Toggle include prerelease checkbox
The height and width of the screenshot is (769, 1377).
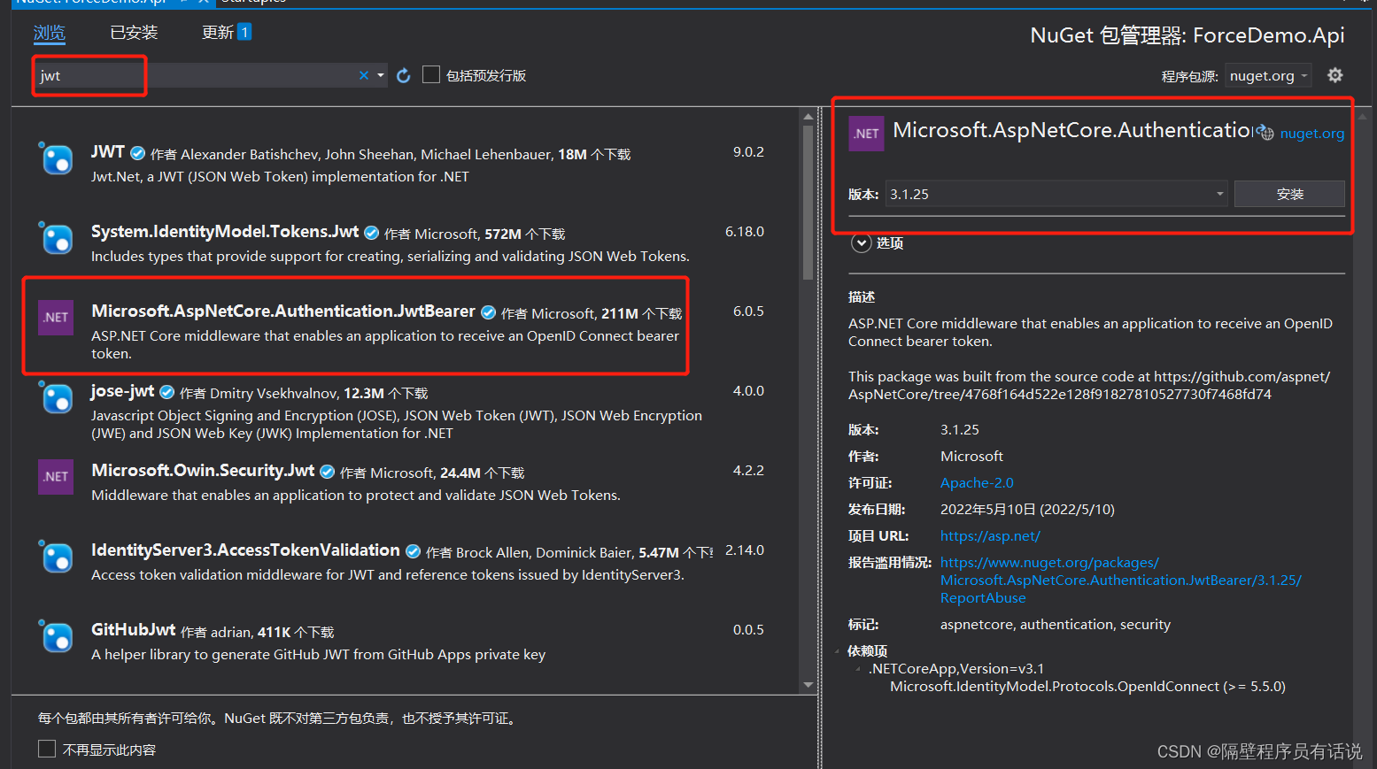(x=431, y=75)
